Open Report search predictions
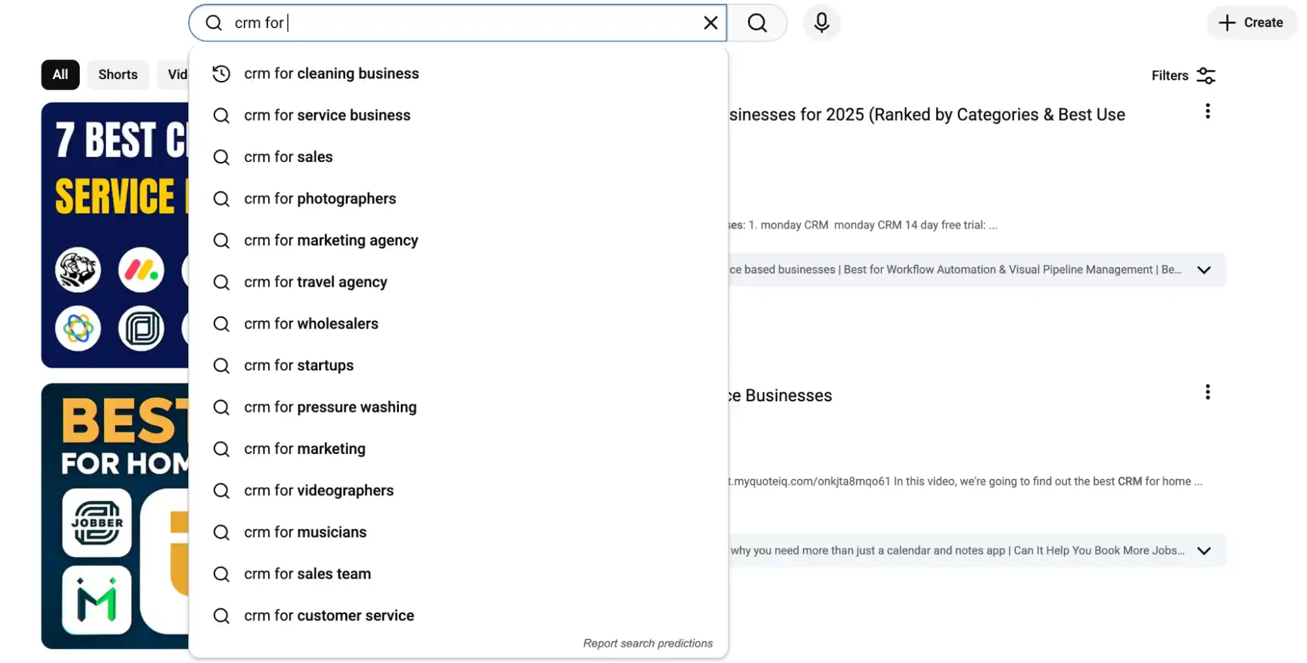The width and height of the screenshot is (1307, 663). (x=647, y=643)
